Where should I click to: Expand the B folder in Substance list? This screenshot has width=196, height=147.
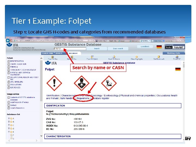(x=9, y=122)
